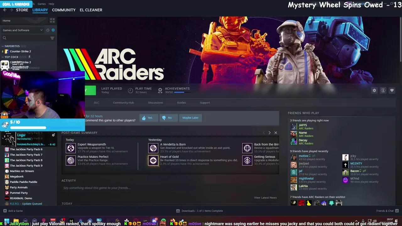The height and width of the screenshot is (226, 402).
Task: Click the thumbs down No button
Action: pos(168,118)
